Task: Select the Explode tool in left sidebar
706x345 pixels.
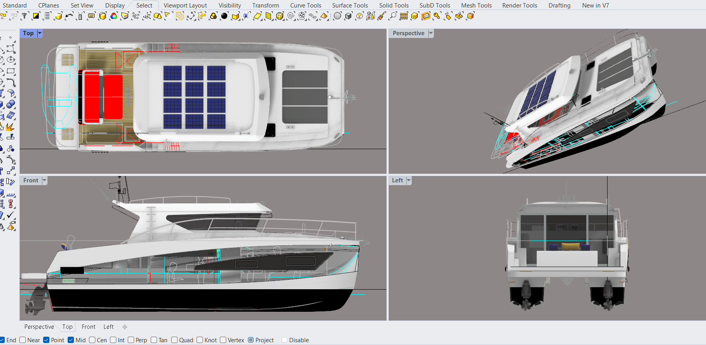Action: click(10, 127)
